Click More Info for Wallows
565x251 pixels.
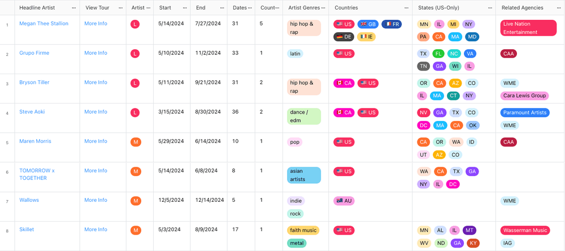click(x=96, y=200)
